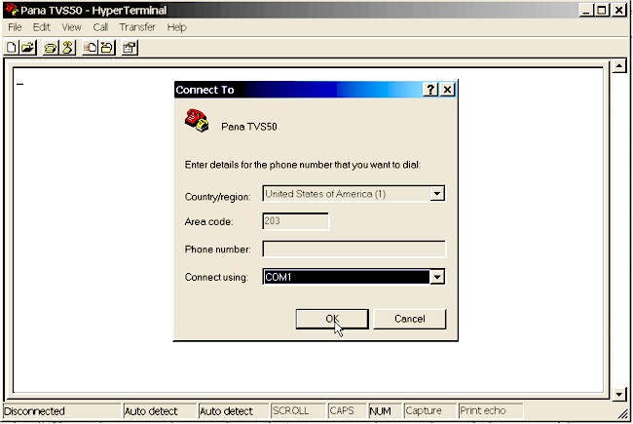633x424 pixels.
Task: Click the Phone number input field
Action: pos(354,250)
